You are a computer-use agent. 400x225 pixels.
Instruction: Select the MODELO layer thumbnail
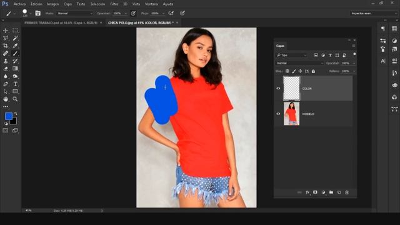[292, 114]
